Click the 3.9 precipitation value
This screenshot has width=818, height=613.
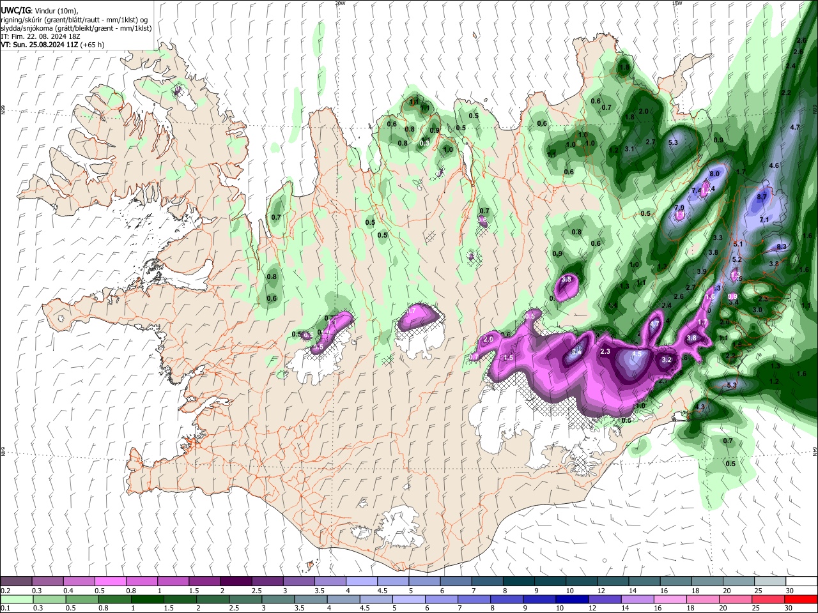pyautogui.click(x=702, y=271)
